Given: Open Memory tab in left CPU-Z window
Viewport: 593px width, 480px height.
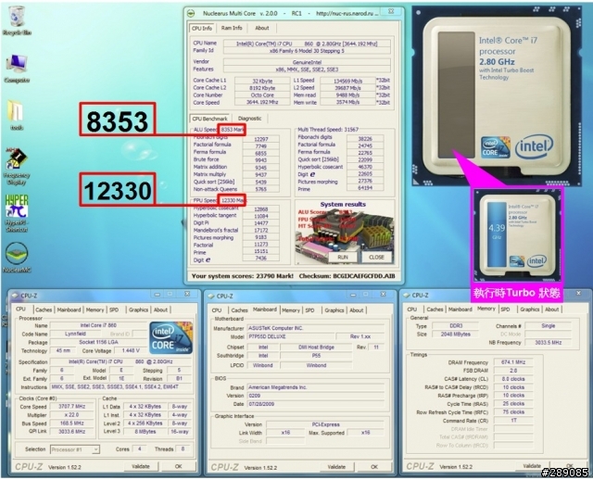Looking at the screenshot, I should click(x=95, y=309).
